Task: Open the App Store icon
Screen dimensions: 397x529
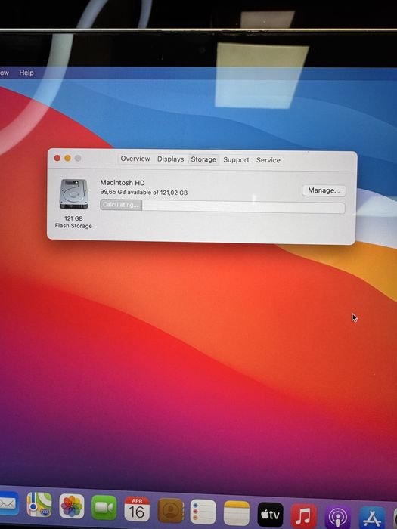Action: pyautogui.click(x=372, y=518)
